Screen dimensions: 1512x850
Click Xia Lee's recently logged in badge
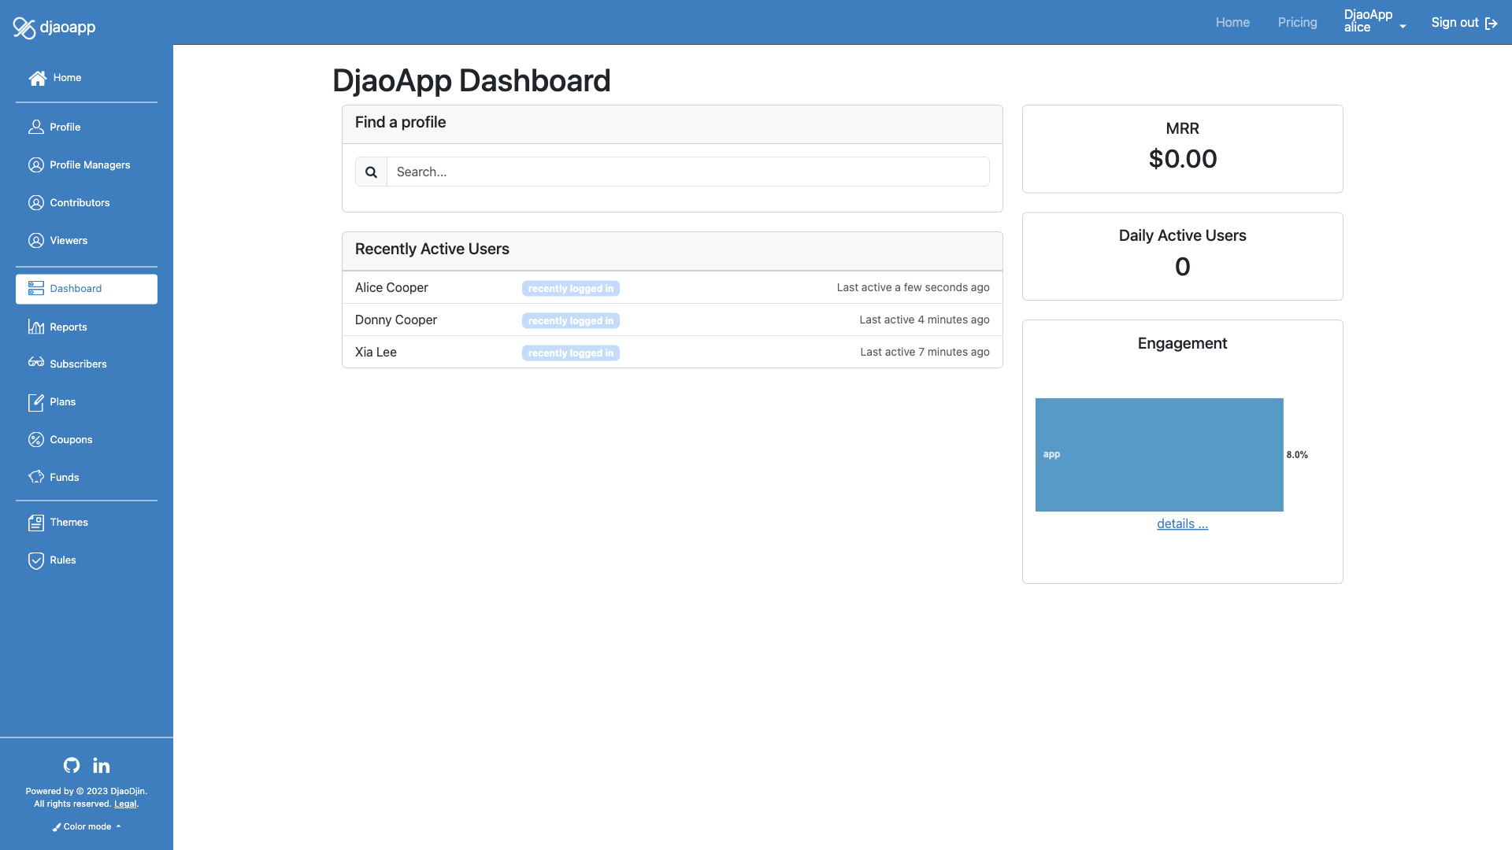(571, 353)
